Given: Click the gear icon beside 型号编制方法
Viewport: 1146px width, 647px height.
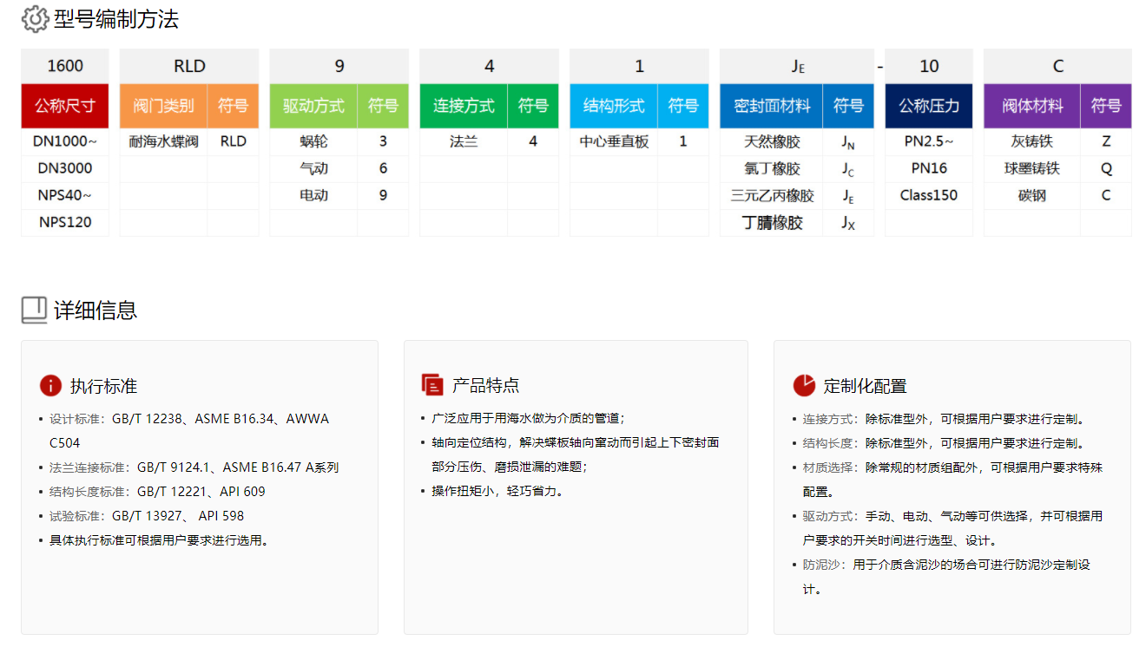Looking at the screenshot, I should [35, 19].
